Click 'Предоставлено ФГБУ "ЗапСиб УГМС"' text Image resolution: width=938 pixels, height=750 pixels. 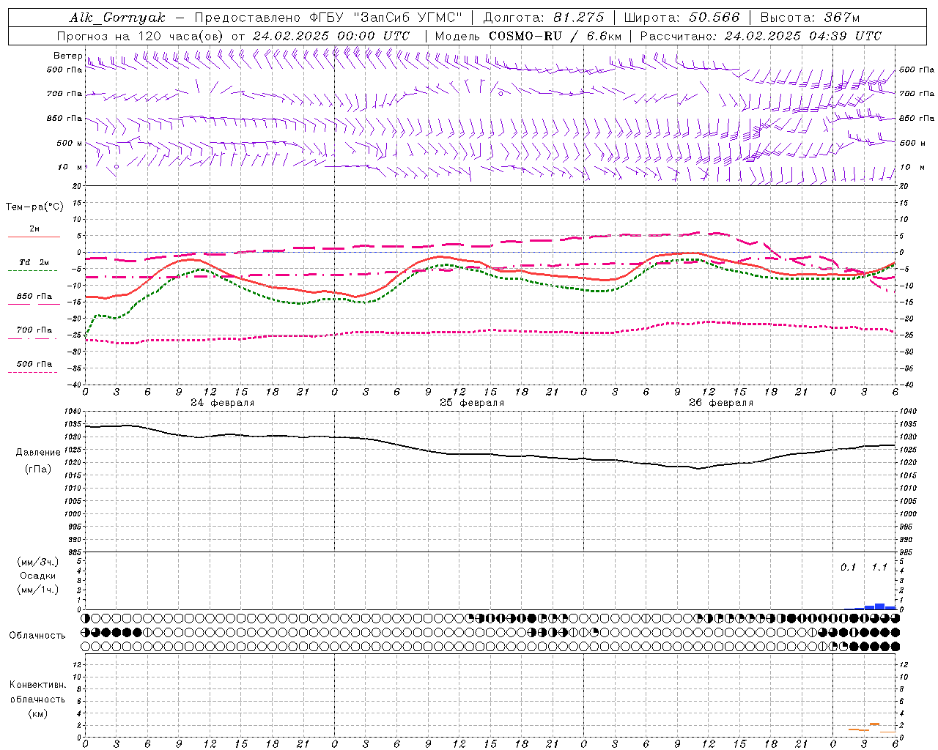click(328, 18)
